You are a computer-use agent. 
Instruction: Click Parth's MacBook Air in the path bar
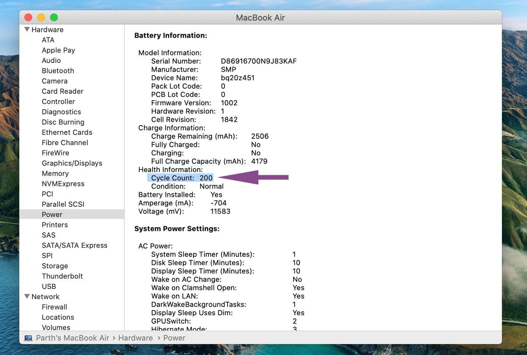click(x=72, y=338)
